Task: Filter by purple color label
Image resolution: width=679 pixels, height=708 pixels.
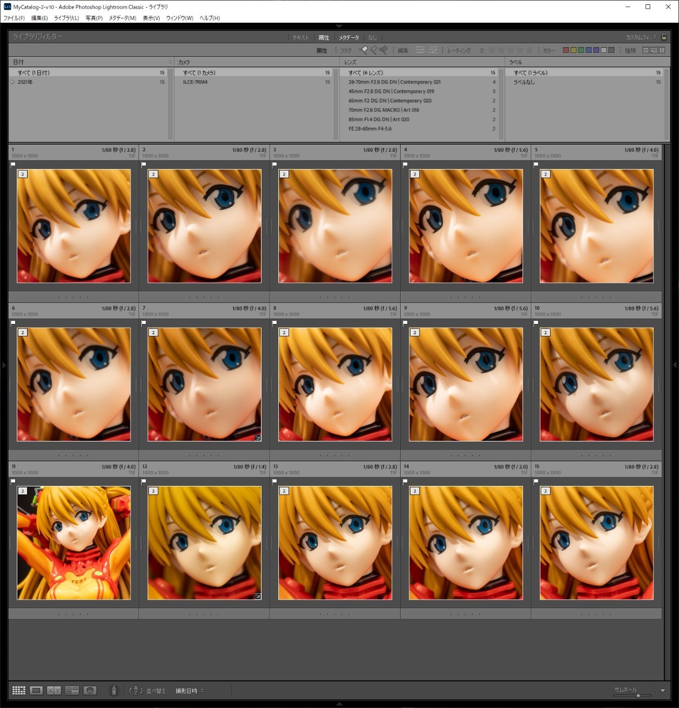Action: (x=596, y=50)
